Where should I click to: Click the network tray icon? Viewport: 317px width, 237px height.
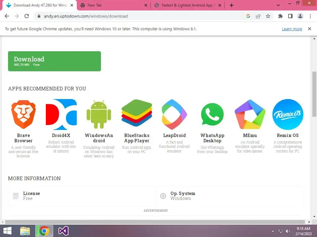point(280,231)
